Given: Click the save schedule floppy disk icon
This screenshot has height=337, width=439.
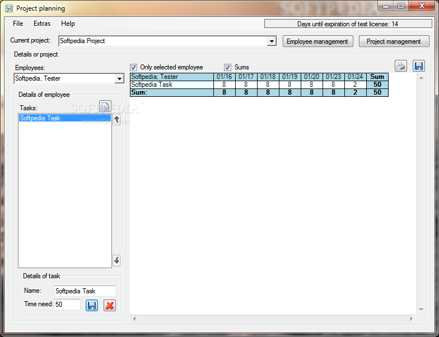Looking at the screenshot, I should 419,66.
